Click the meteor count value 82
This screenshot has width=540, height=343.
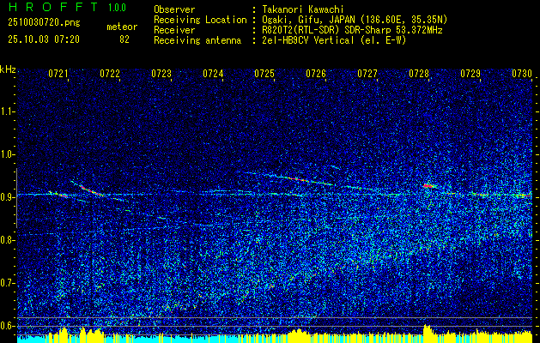124,39
